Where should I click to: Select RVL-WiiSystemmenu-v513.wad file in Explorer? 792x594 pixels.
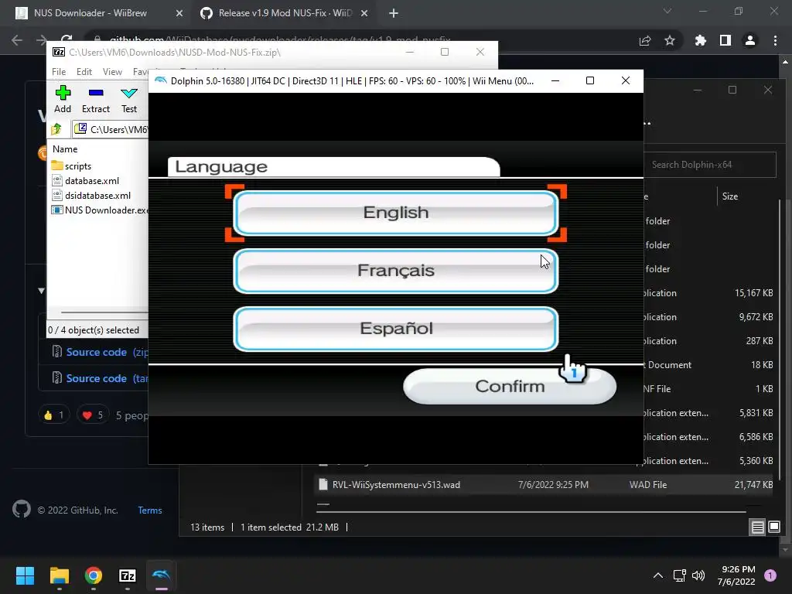(x=543, y=485)
